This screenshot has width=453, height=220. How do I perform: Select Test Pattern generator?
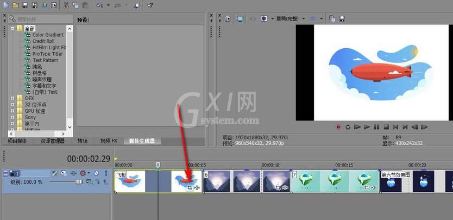[45, 60]
